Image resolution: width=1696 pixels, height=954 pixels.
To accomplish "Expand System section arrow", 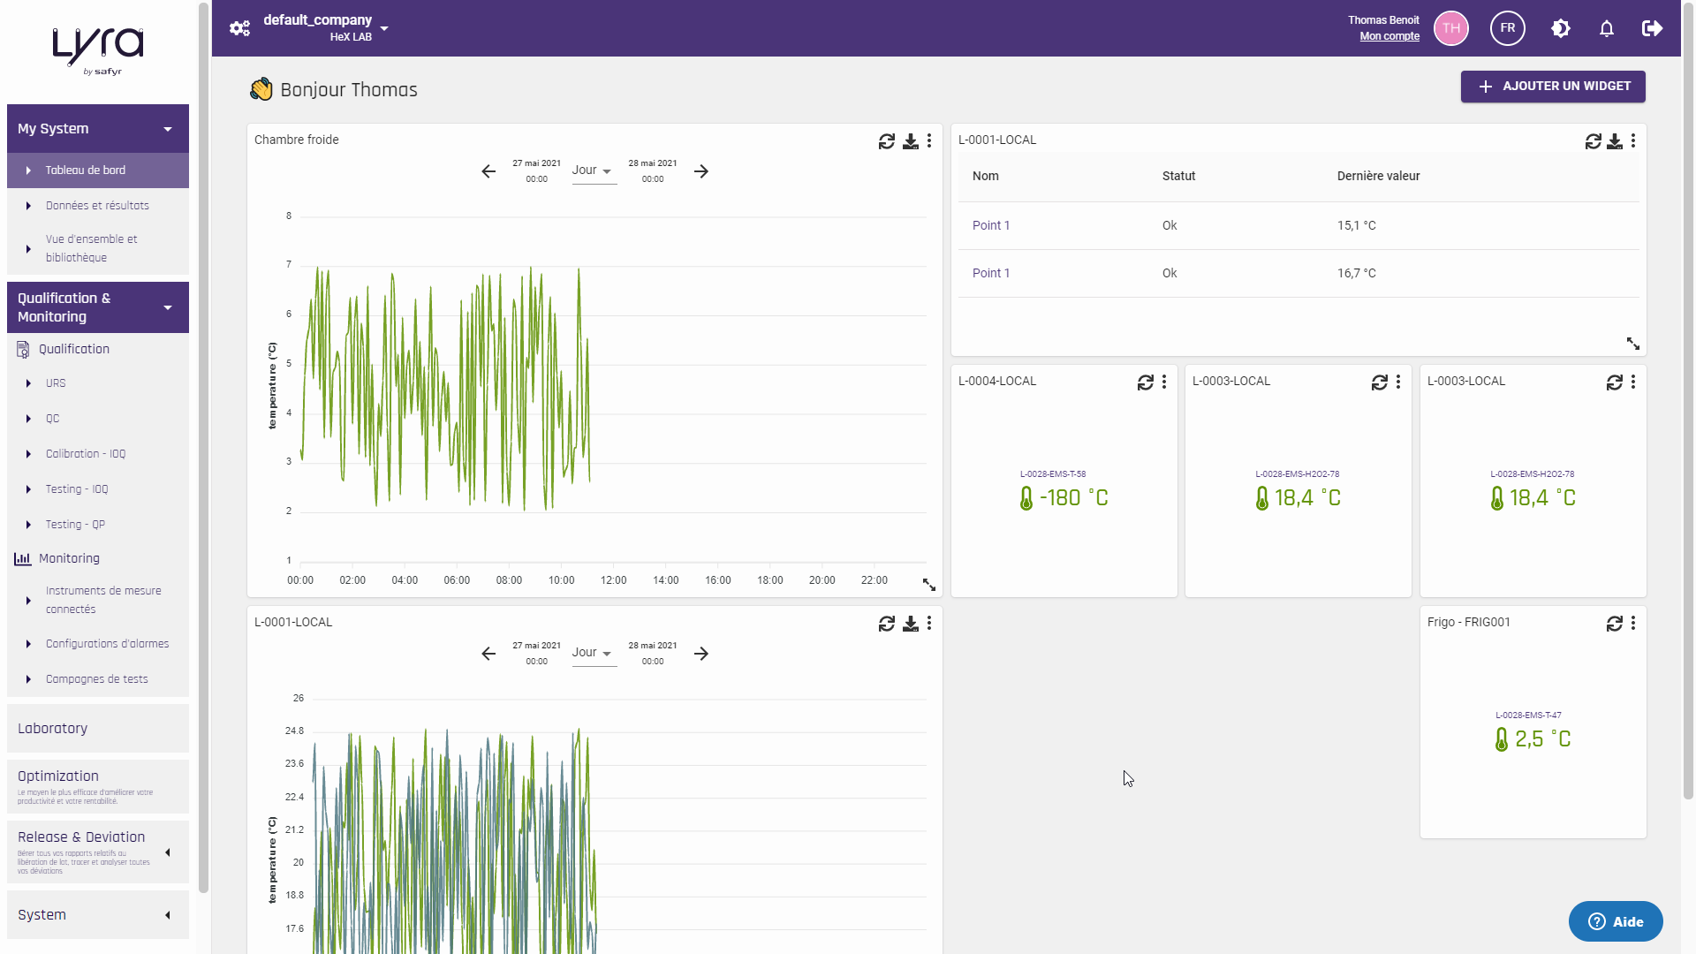I will pos(168,915).
